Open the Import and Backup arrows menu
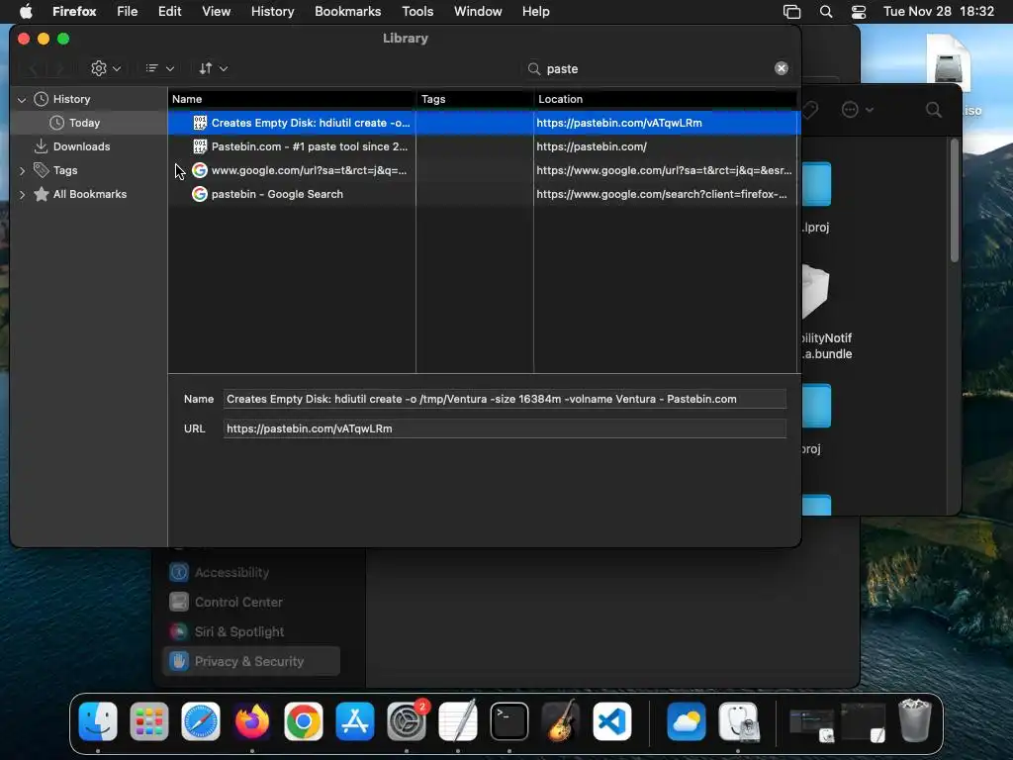This screenshot has height=760, width=1013. click(213, 68)
